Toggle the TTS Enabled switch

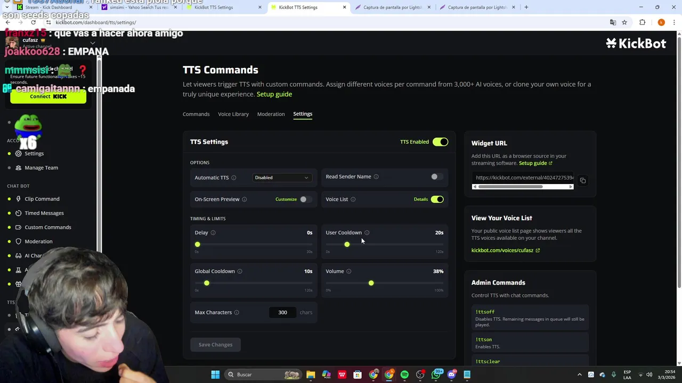[x=440, y=142]
